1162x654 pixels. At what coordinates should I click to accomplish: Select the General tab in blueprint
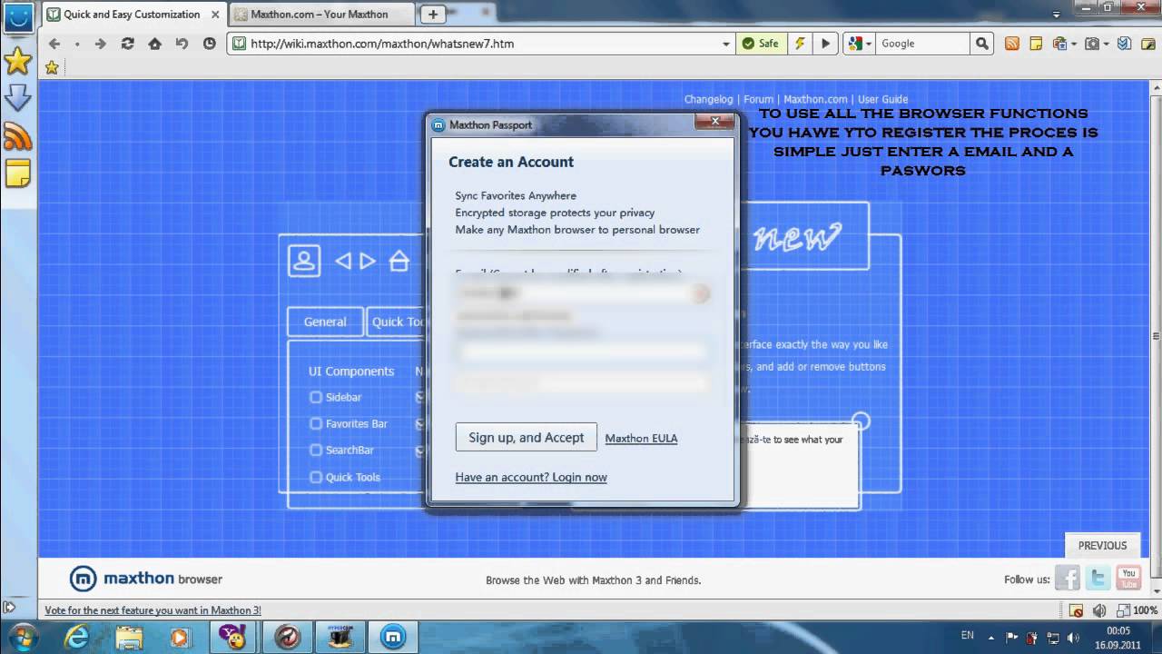[325, 322]
